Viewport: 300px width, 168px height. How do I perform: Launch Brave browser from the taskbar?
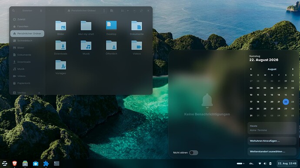tap(14, 163)
